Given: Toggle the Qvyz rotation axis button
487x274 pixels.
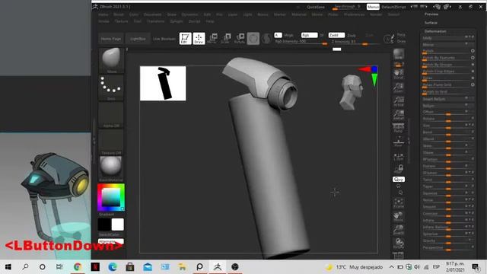Looking at the screenshot, I should [399, 180].
